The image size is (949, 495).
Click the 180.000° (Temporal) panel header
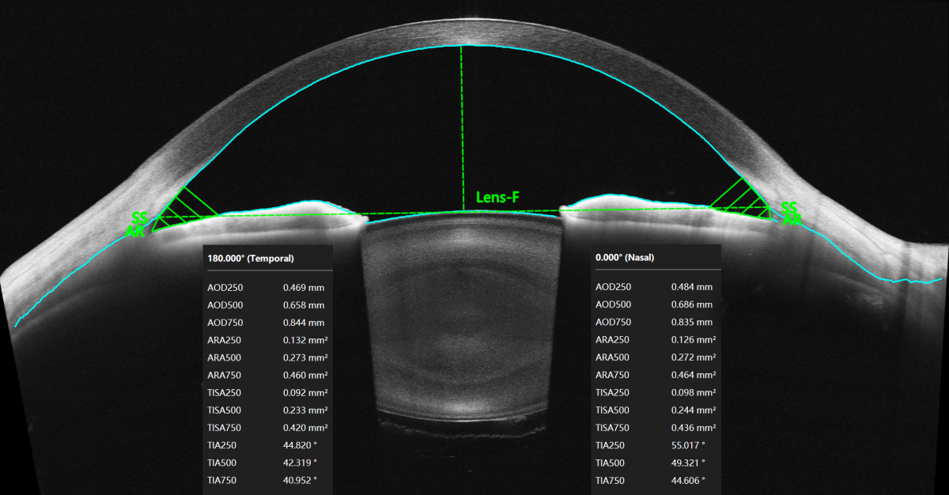click(x=251, y=258)
